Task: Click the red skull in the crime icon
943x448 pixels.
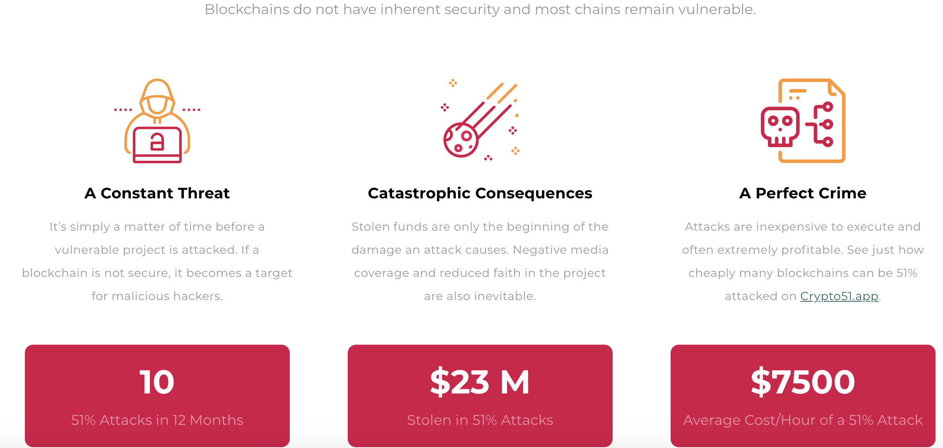Action: click(x=780, y=127)
